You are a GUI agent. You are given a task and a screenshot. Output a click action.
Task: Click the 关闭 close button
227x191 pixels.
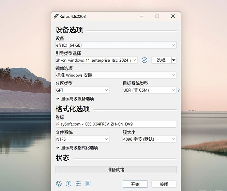pyautogui.click(x=164, y=184)
